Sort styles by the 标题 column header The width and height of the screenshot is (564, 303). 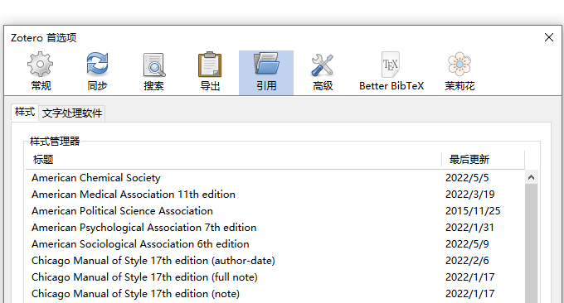234,160
